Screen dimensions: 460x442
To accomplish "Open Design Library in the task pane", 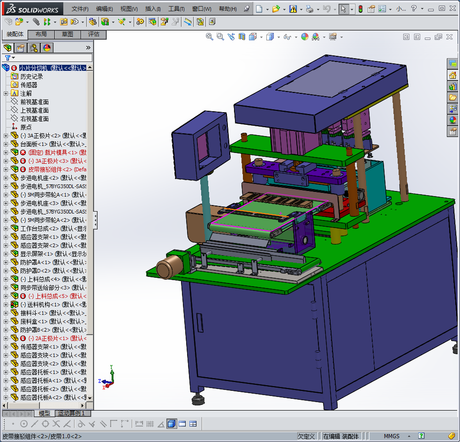I will coord(452,86).
